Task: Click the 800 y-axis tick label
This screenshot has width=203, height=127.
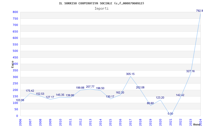Action: point(15,12)
